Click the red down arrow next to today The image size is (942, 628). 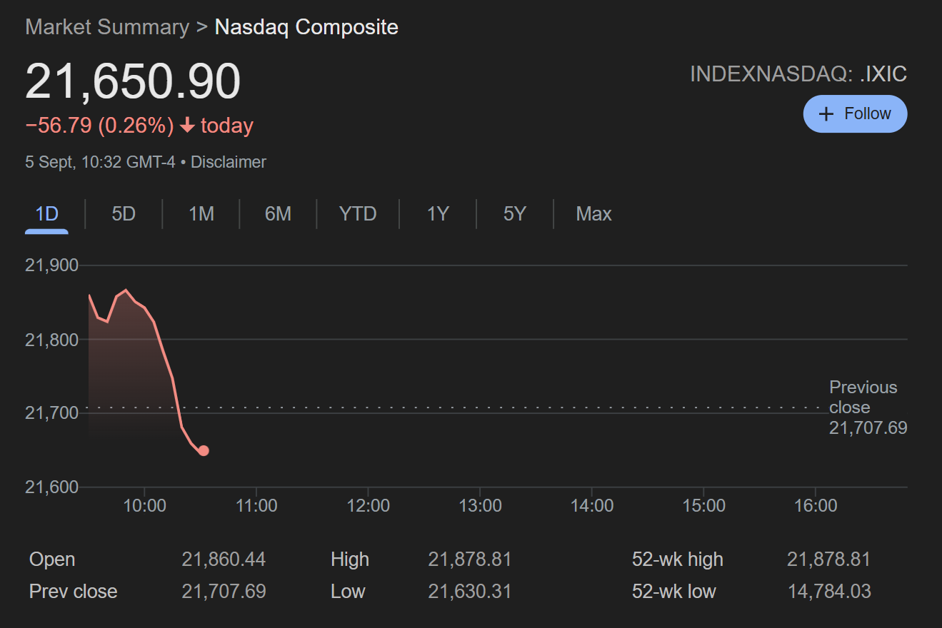[x=187, y=126]
